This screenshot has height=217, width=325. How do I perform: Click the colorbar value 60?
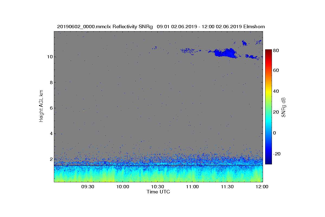click(x=276, y=70)
